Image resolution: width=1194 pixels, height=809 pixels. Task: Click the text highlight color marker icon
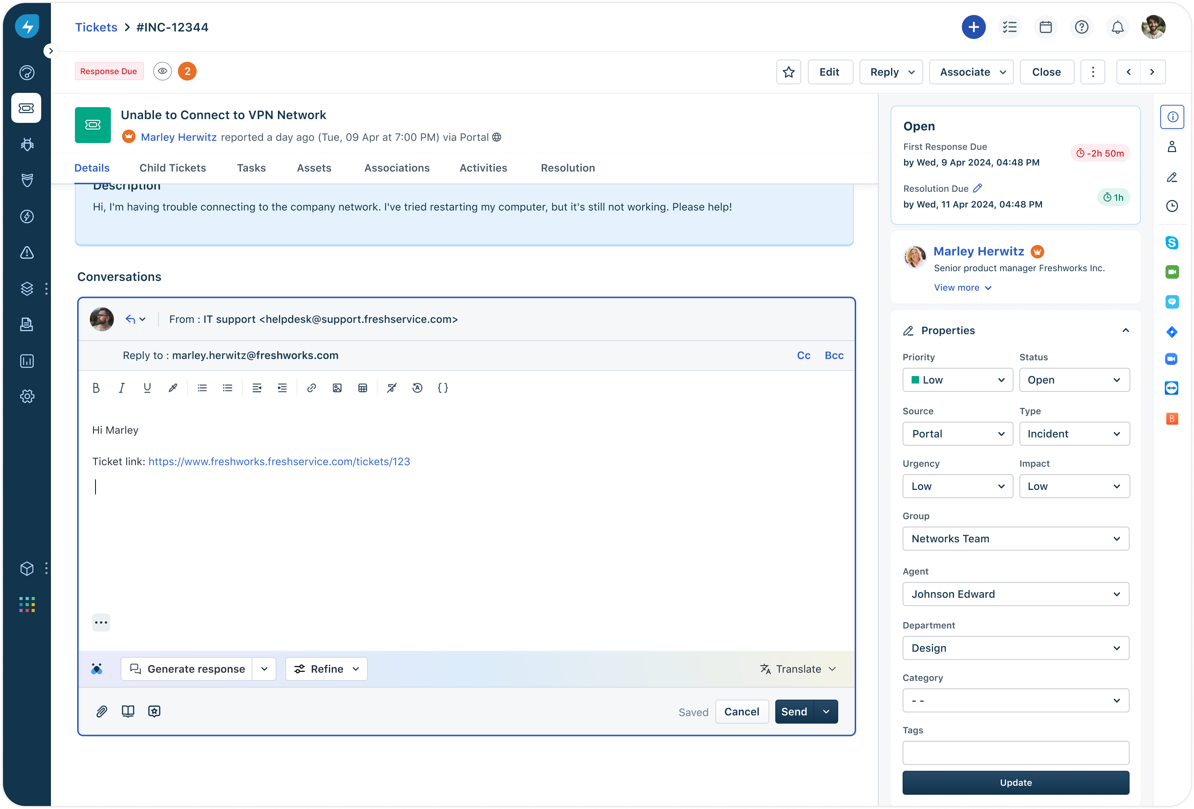coord(173,388)
